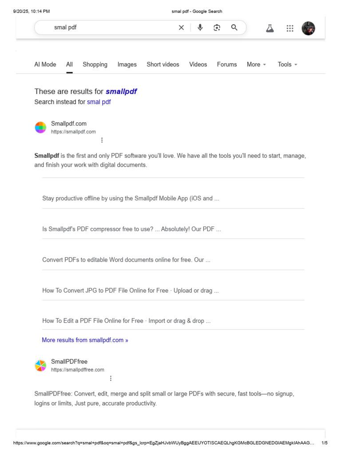Open More results from smallpdf.com

pos(85,340)
